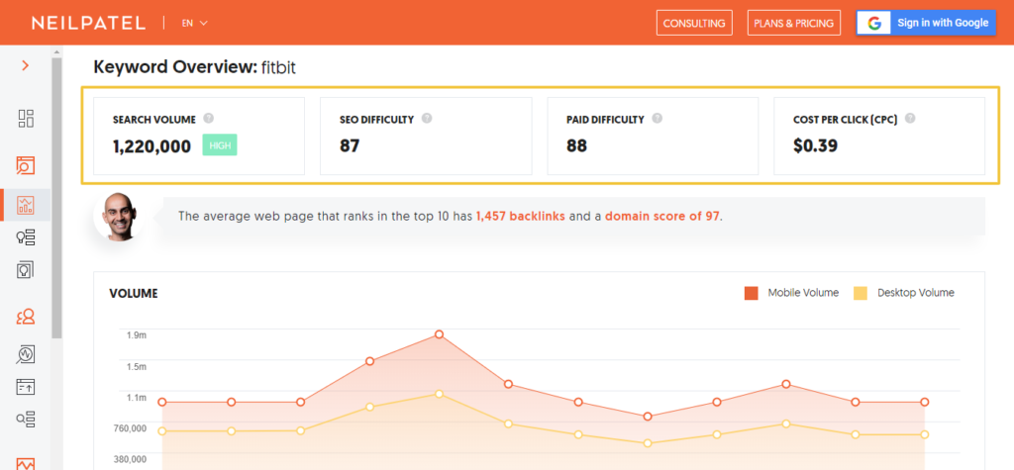Click Neil Patel's avatar photo
Screen dimensions: 1014x470
[119, 216]
